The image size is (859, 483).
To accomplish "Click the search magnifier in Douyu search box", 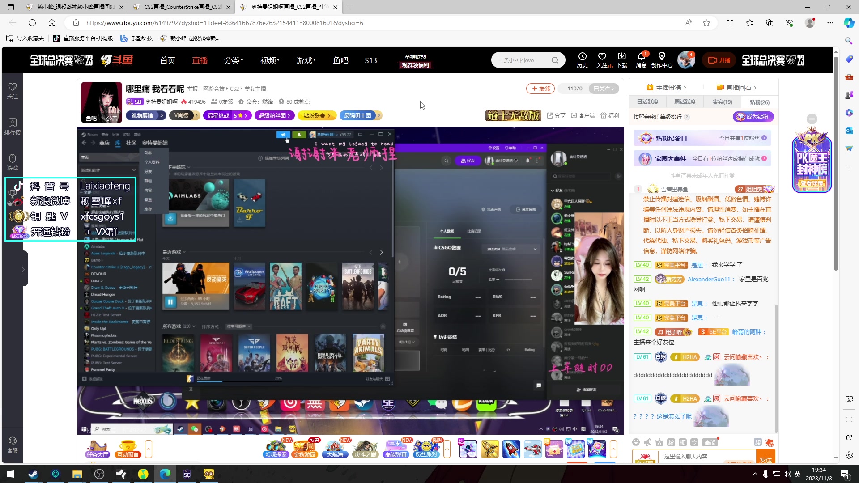I will pos(555,60).
